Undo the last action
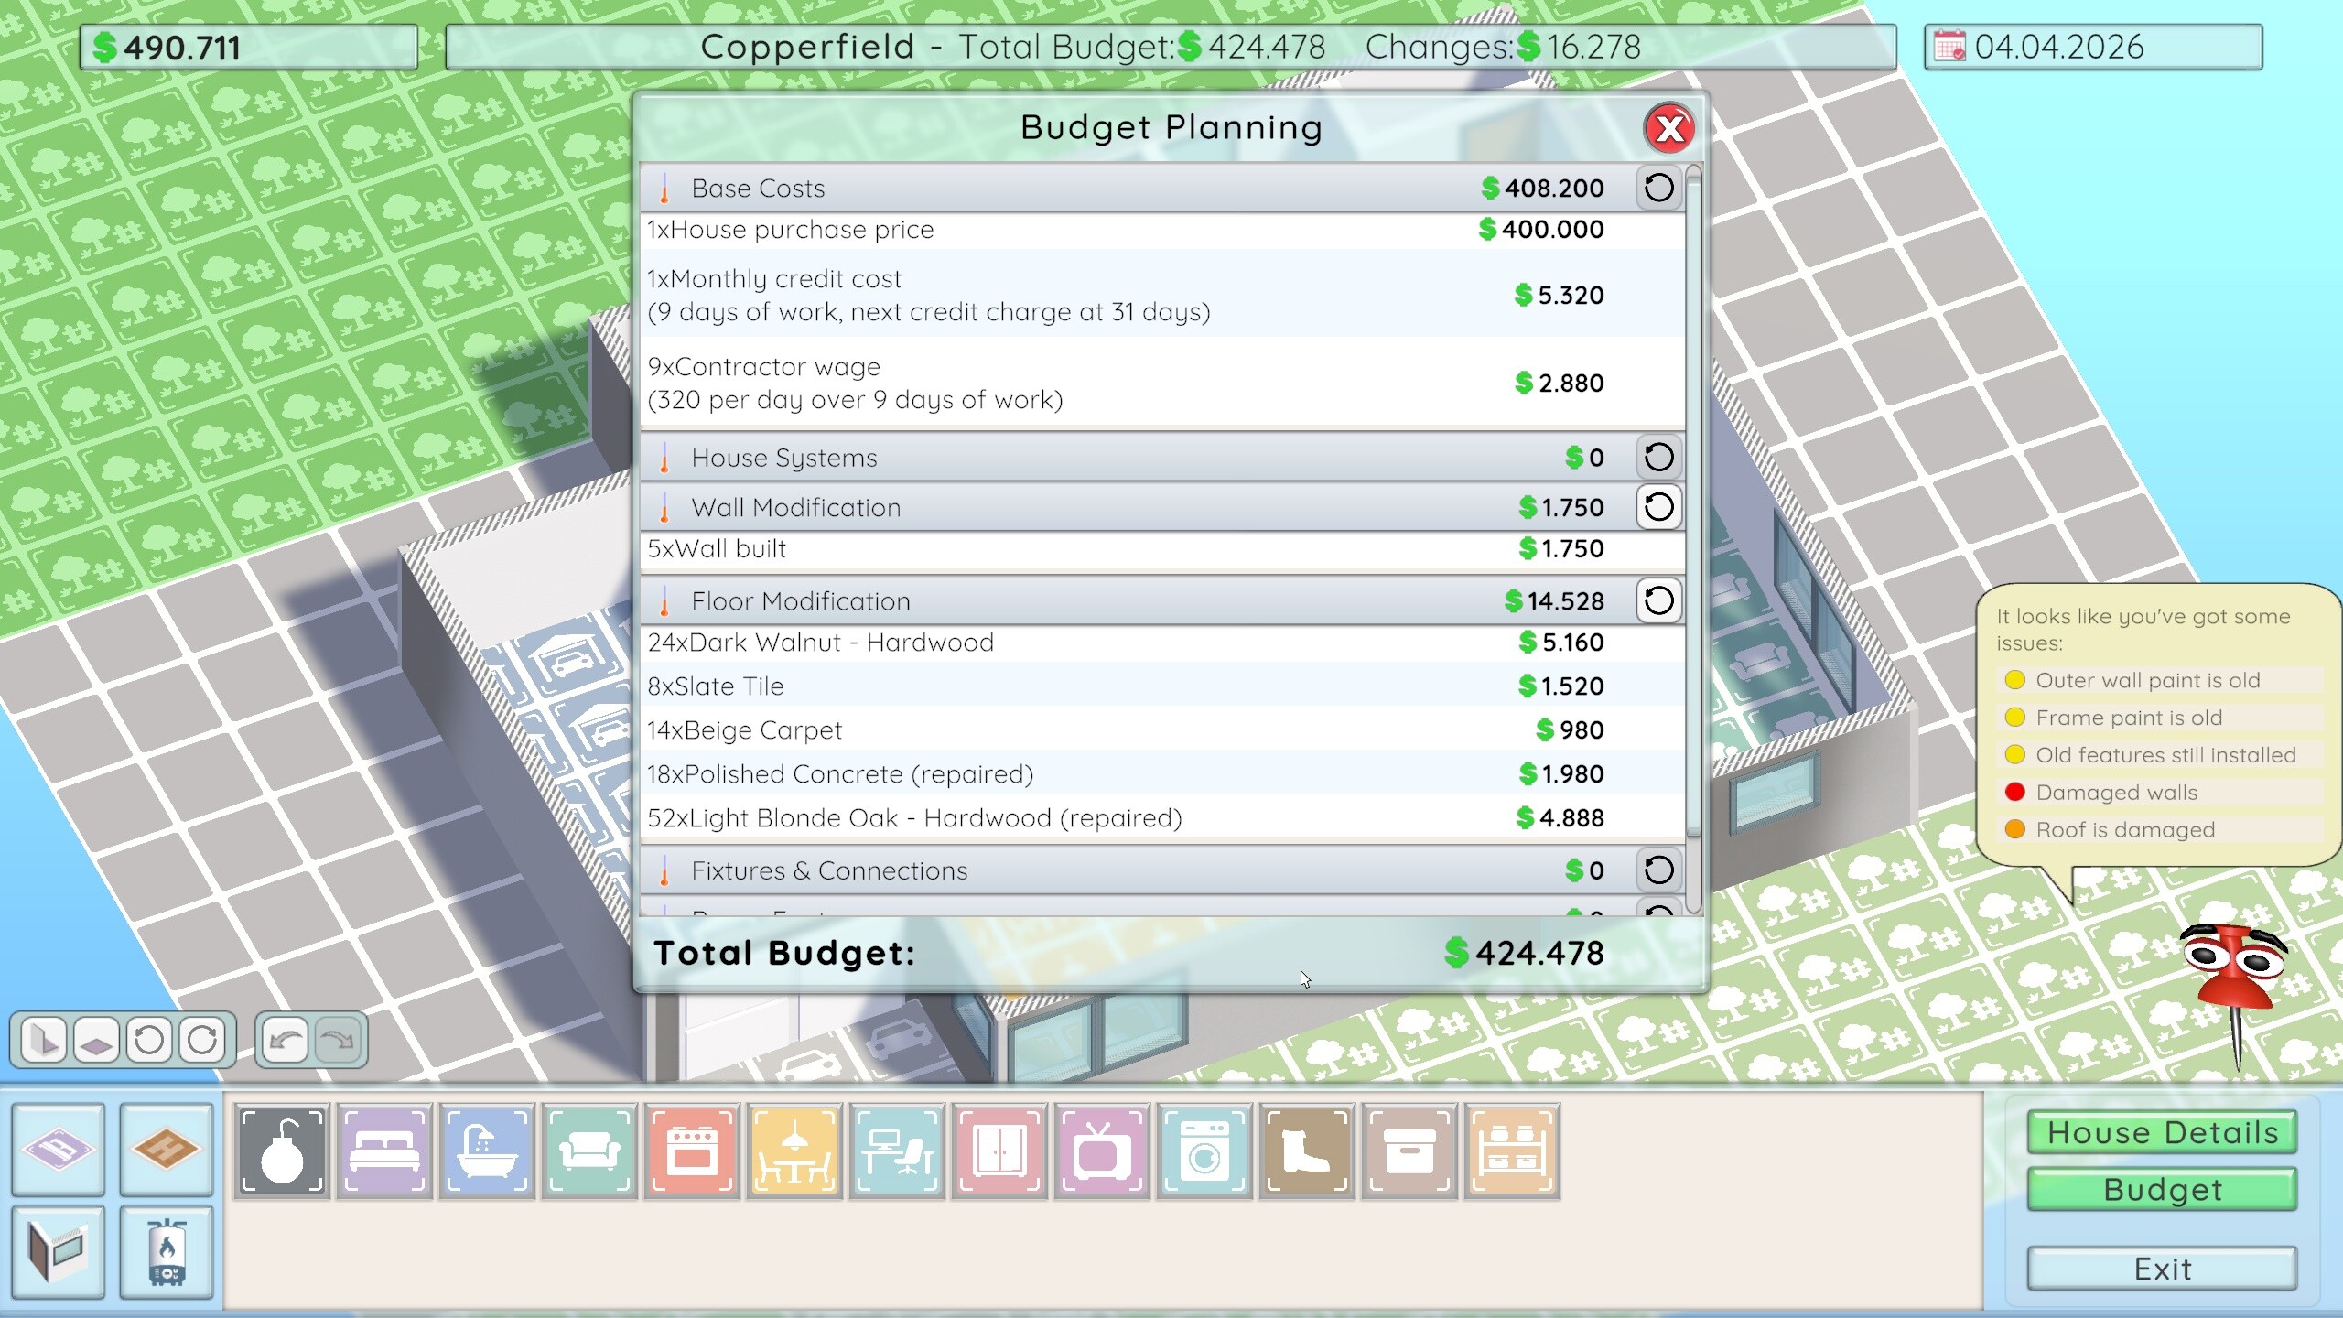The width and height of the screenshot is (2343, 1318). (x=286, y=1041)
